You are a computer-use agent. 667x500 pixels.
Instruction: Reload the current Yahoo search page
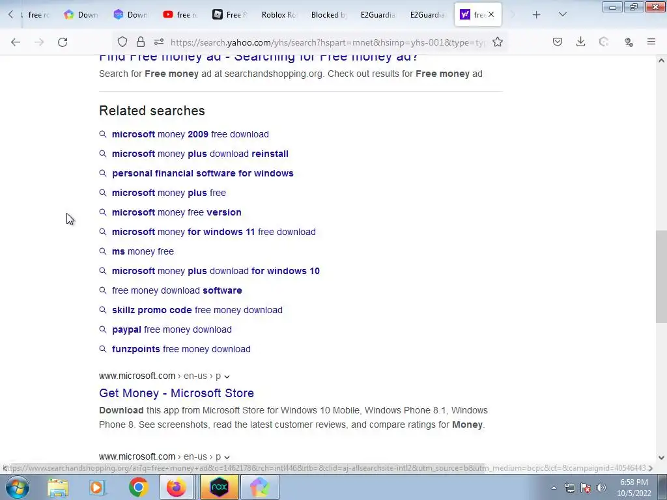point(63,42)
